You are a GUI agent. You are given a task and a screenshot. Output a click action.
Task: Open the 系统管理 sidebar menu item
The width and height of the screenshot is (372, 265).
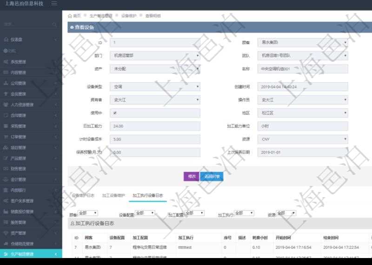pos(31,62)
